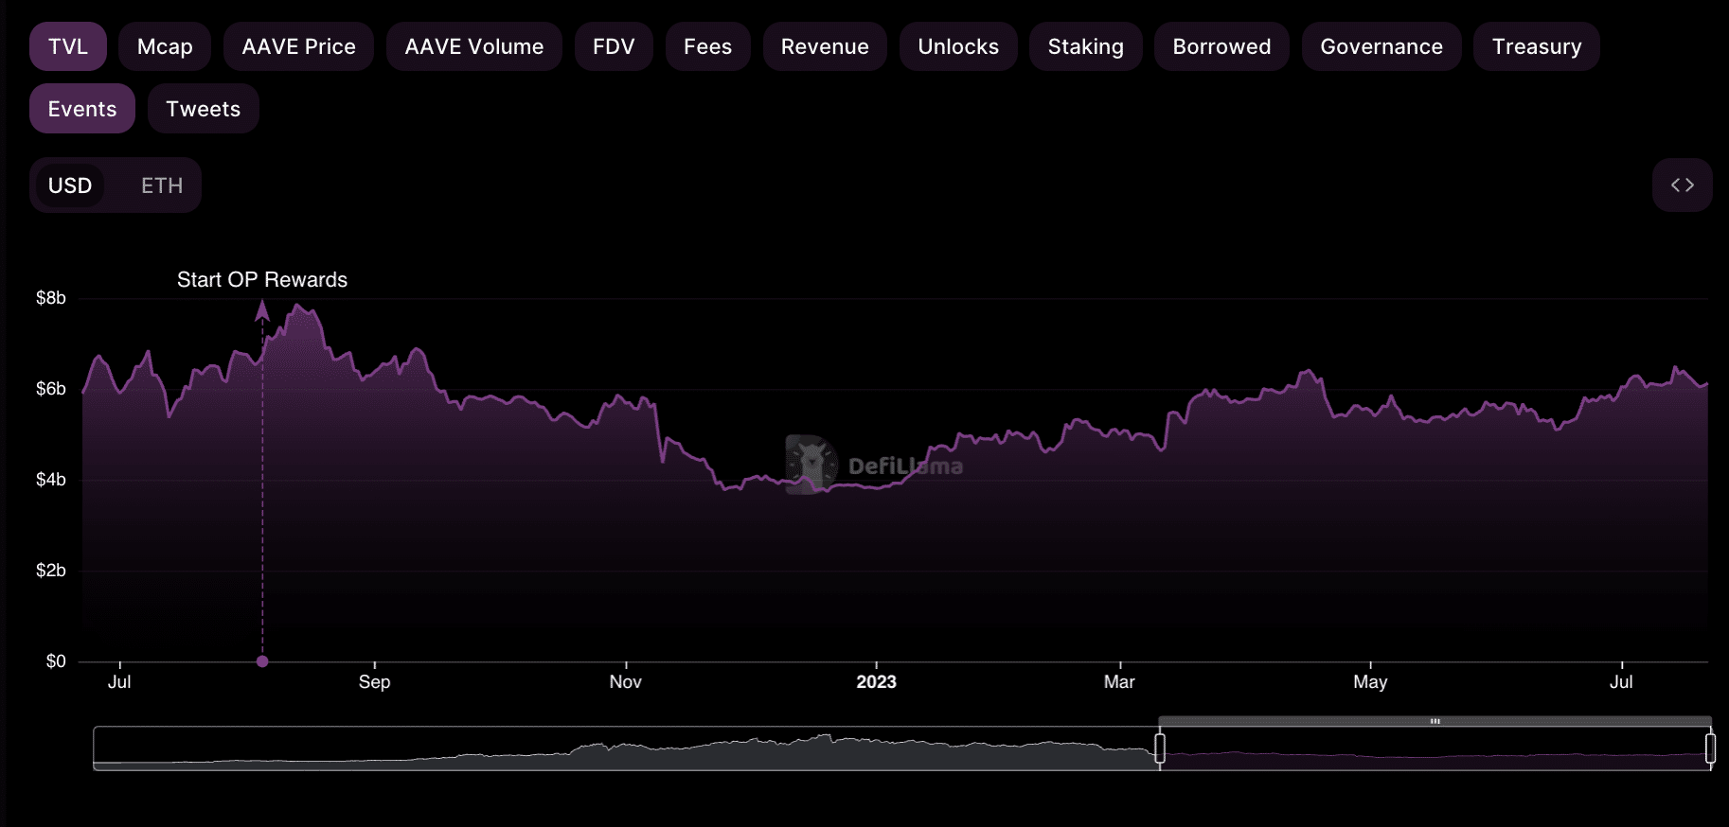Image resolution: width=1729 pixels, height=827 pixels.
Task: Switch denomination to ETH
Action: click(162, 185)
